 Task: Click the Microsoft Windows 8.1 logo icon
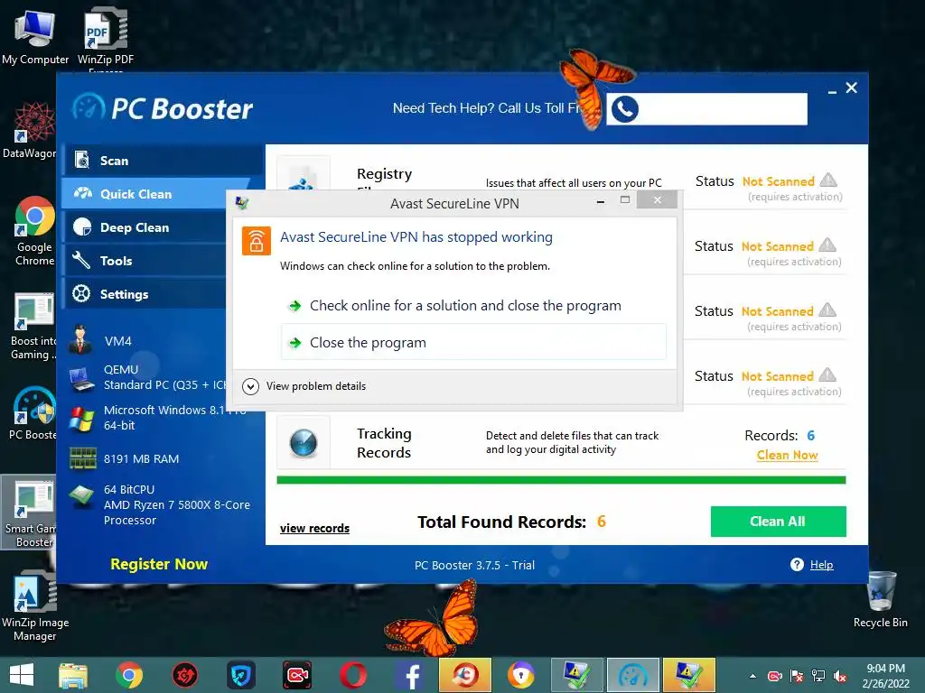pos(81,419)
